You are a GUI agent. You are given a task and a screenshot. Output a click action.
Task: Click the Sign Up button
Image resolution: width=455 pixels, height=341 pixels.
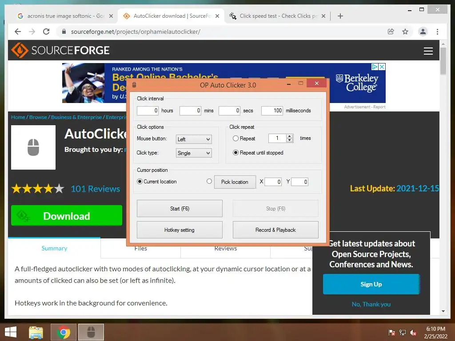coord(371,284)
